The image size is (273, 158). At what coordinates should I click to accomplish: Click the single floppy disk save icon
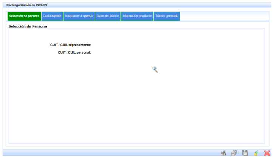coord(245,153)
